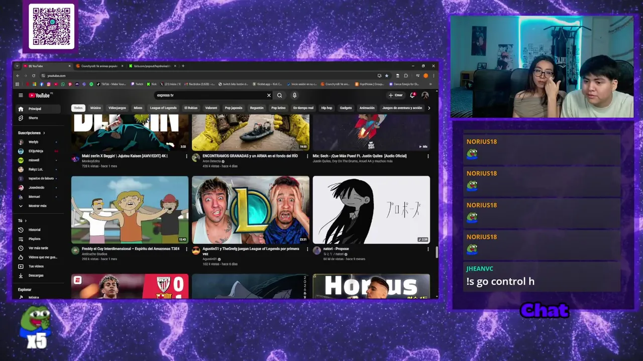Select the Animación filter chip
This screenshot has height=361, width=643.
[x=367, y=108]
